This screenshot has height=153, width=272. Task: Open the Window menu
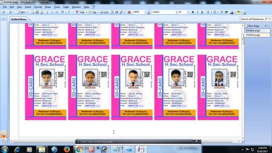[76, 7]
